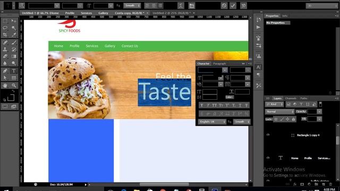Image resolution: width=340 pixels, height=191 pixels.
Task: Select the Eyedropper tool
Action: click(14, 34)
